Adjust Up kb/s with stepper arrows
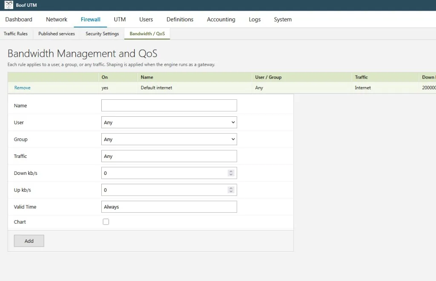Image resolution: width=436 pixels, height=281 pixels. [x=231, y=190]
